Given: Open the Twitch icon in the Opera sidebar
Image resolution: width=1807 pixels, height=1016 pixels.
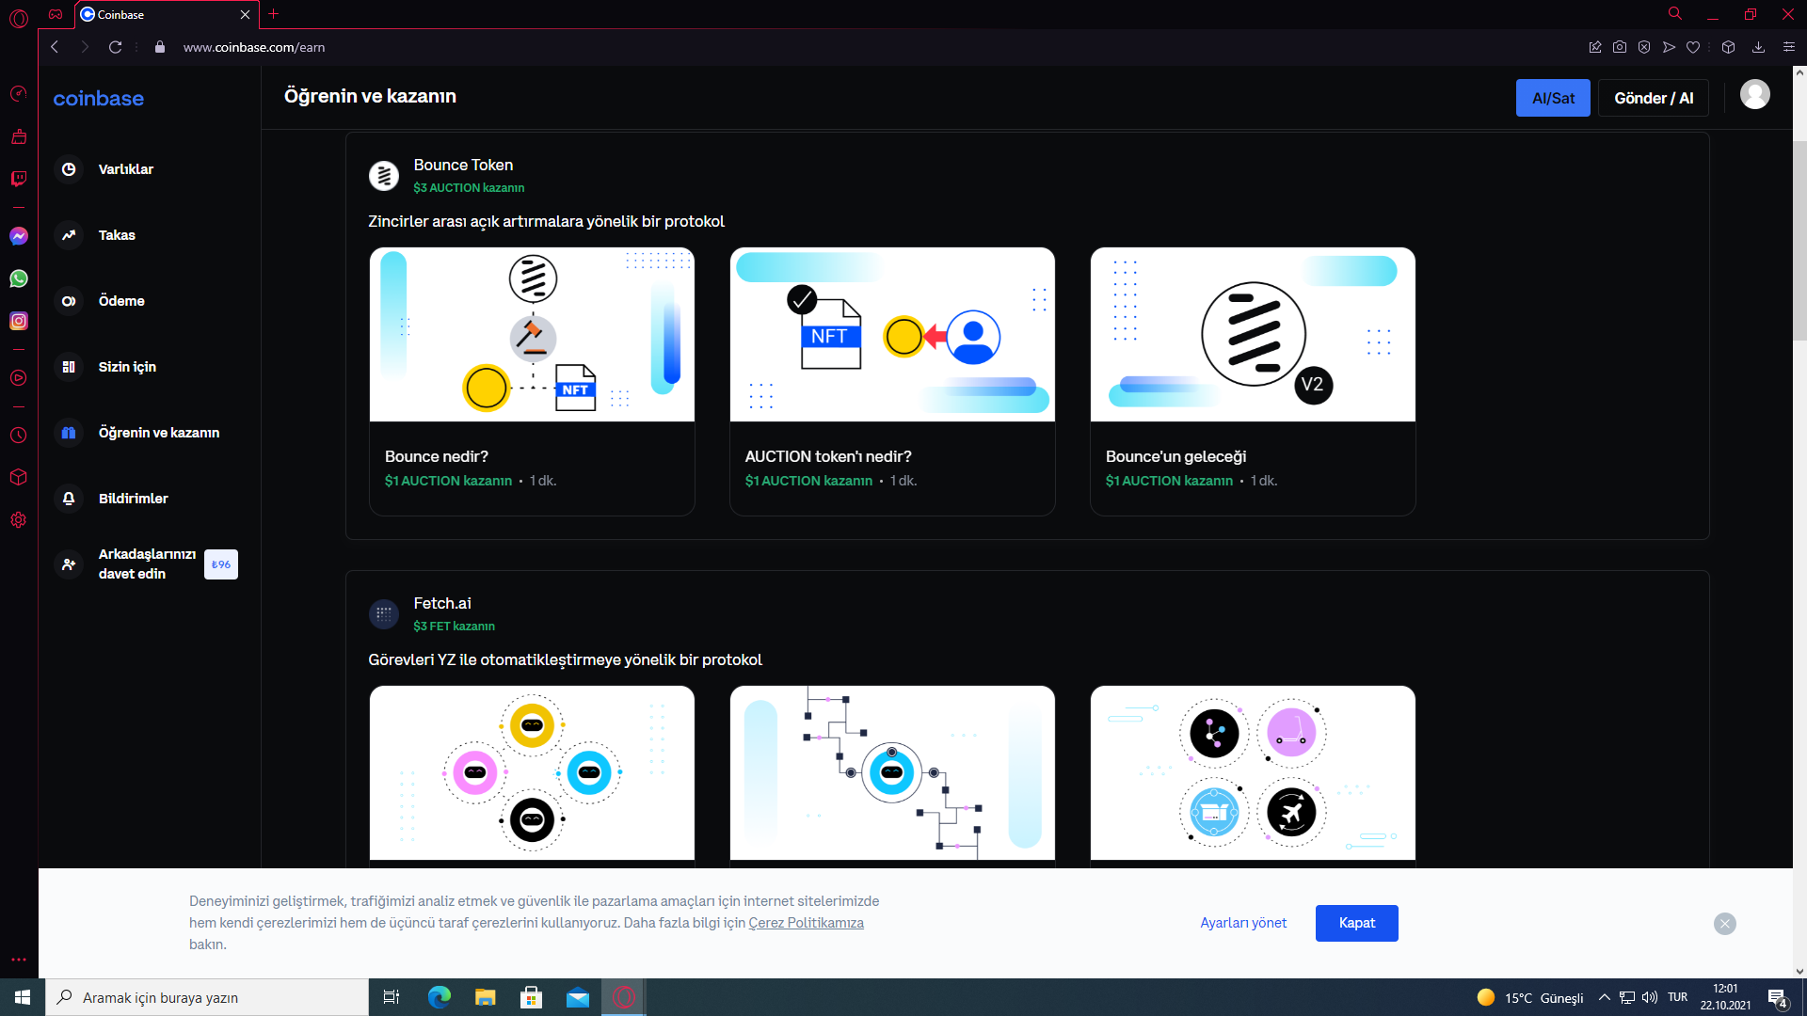Looking at the screenshot, I should 19,179.
